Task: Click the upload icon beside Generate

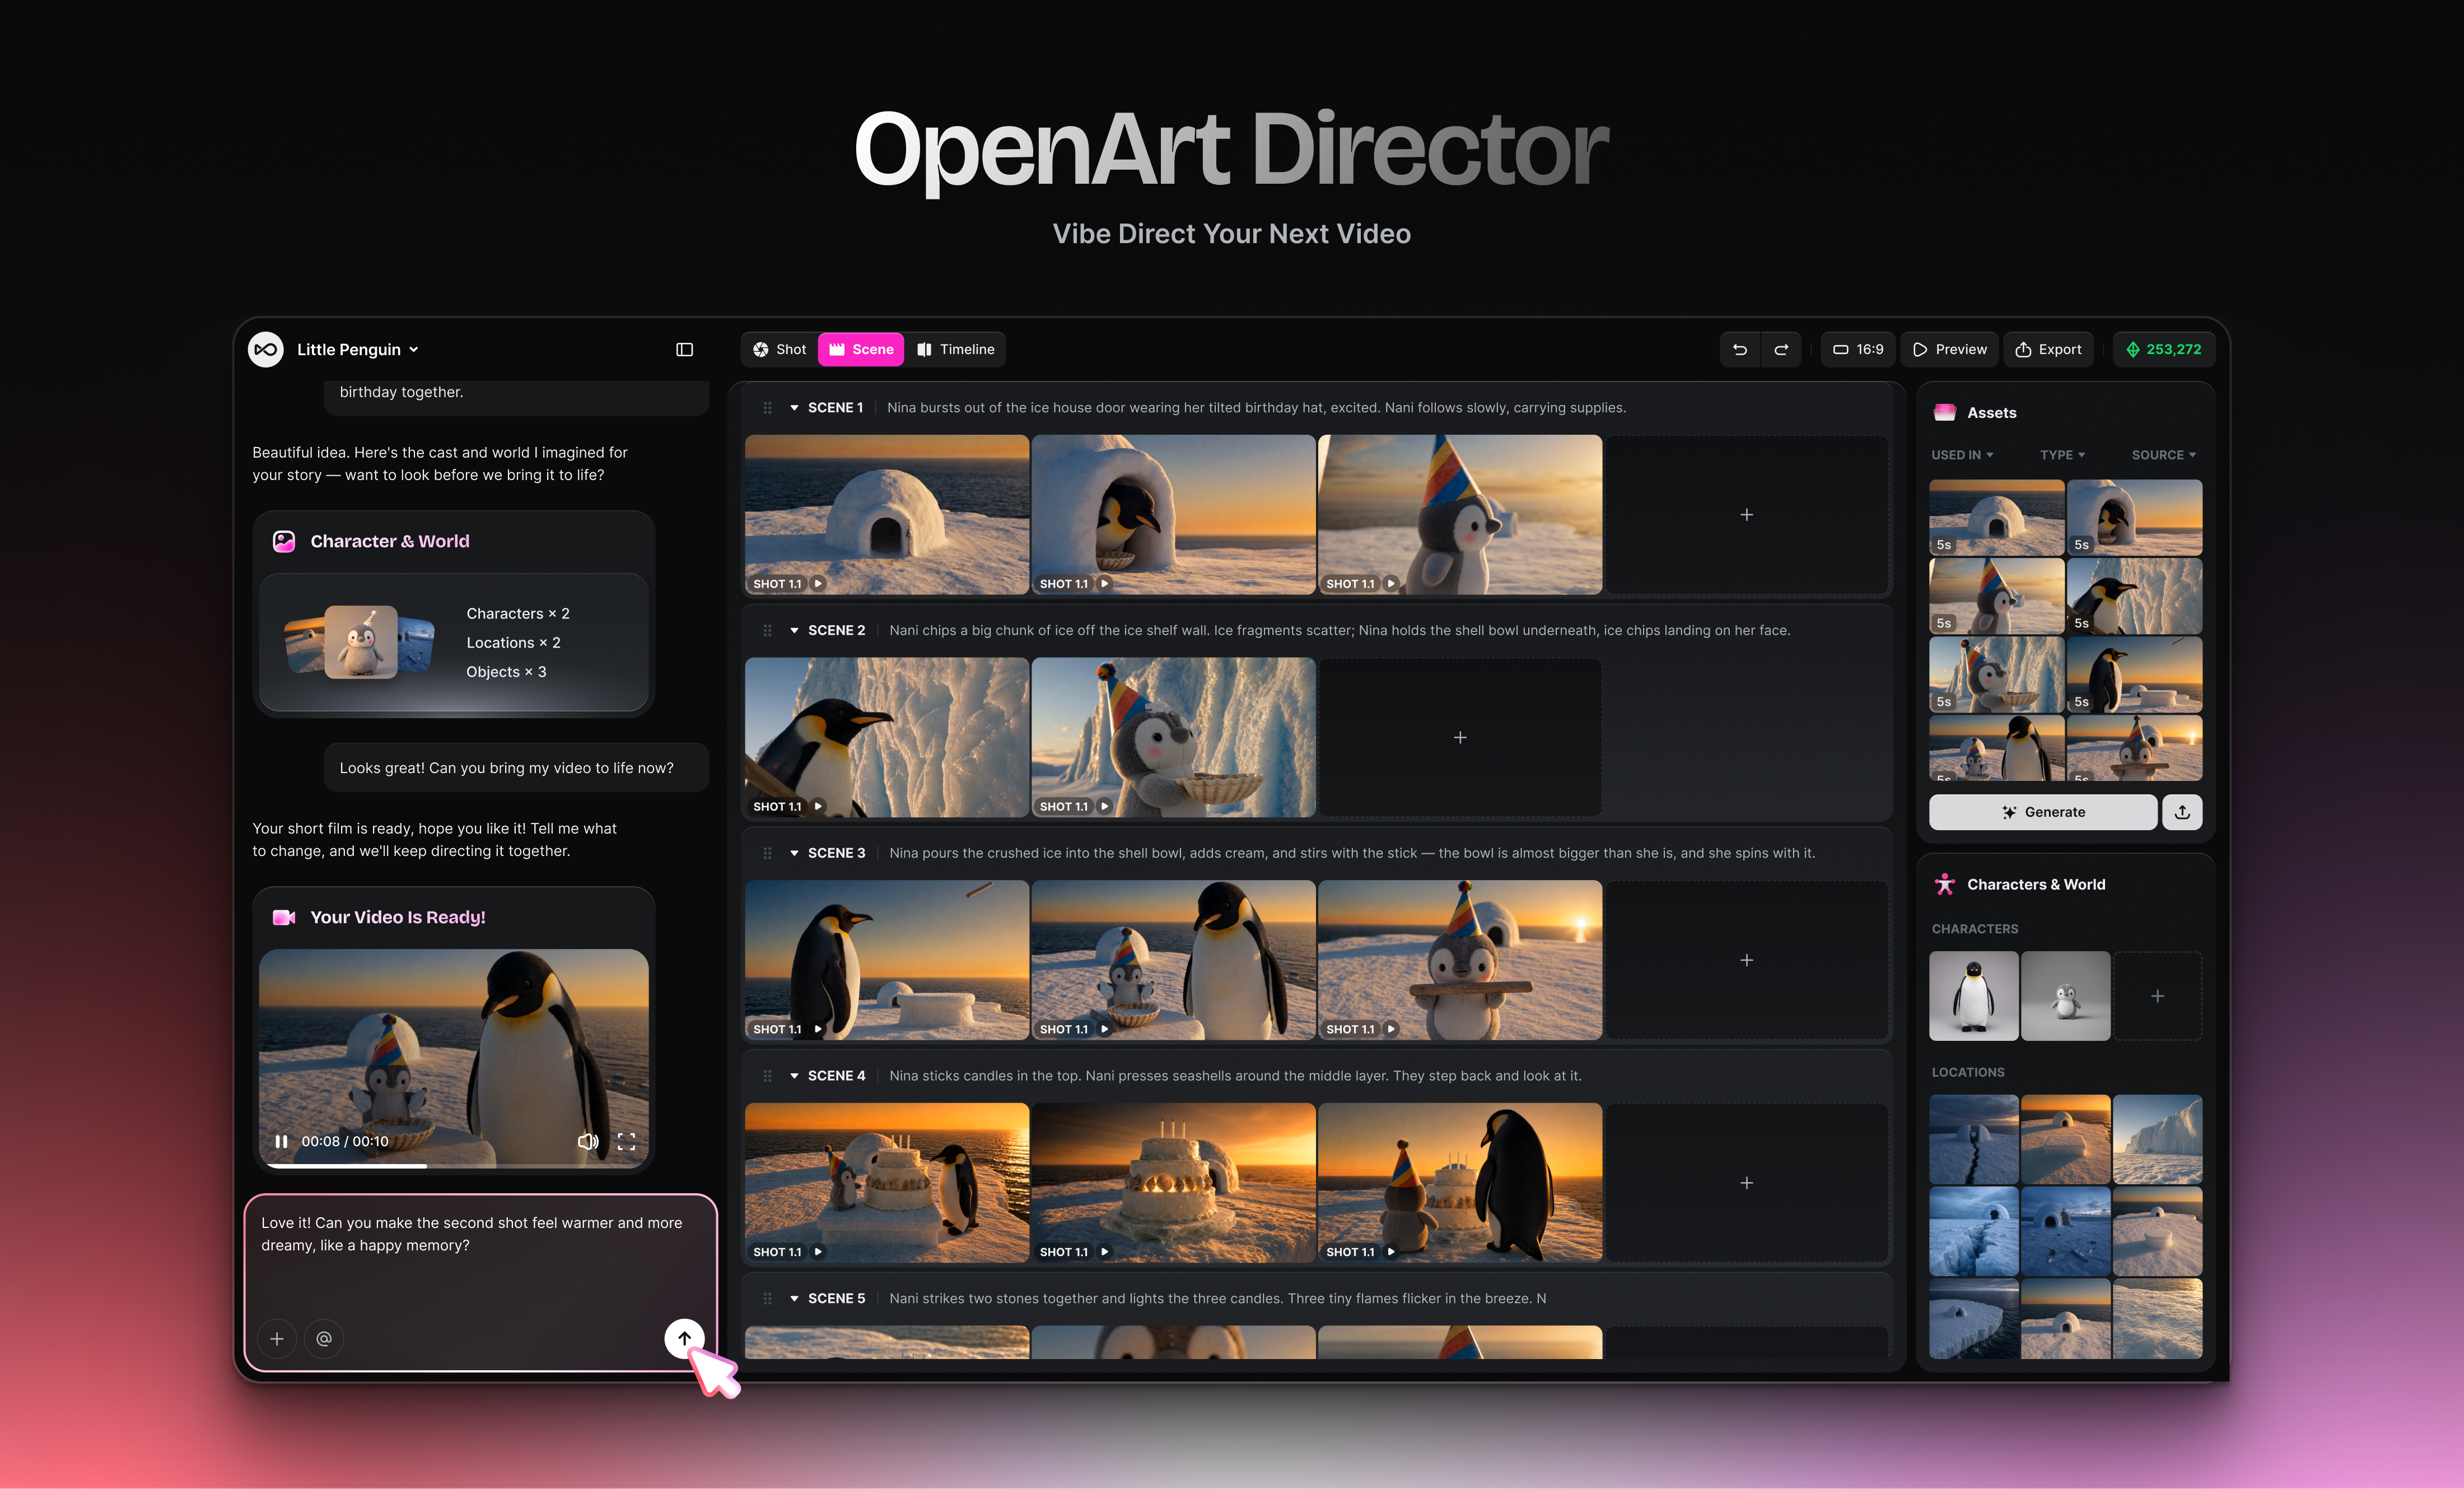Action: click(x=2182, y=812)
